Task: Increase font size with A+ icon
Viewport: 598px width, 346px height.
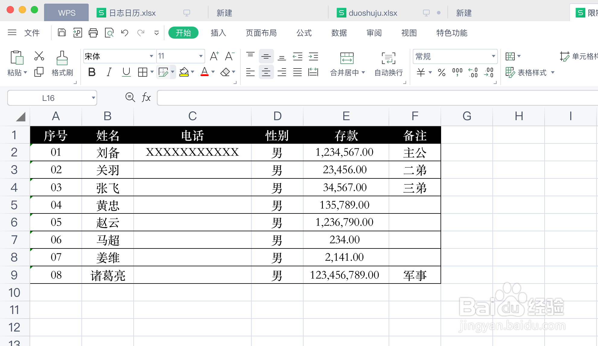Action: [x=214, y=56]
